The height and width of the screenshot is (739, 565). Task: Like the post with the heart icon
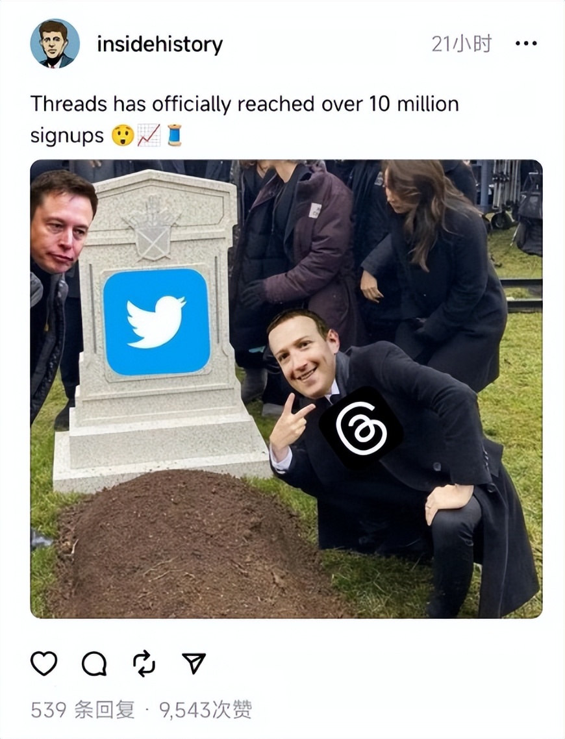click(44, 664)
